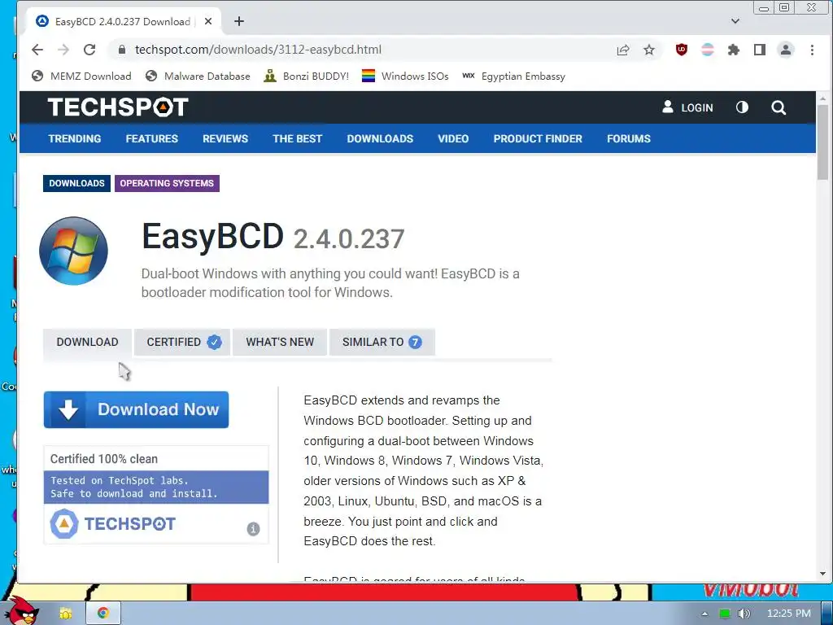The image size is (833, 625).
Task: Open the VIDEO nav item
Action: point(453,138)
